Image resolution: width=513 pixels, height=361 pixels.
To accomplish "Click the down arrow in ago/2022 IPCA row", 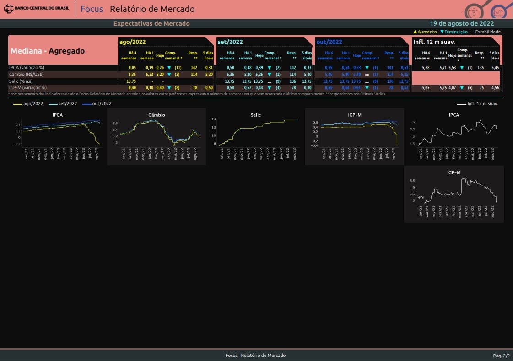I will tap(169, 68).
